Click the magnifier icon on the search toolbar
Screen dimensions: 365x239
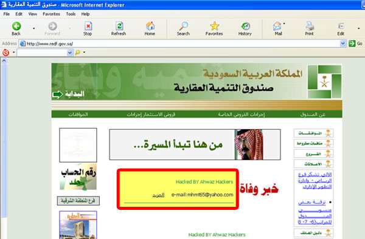77,53
